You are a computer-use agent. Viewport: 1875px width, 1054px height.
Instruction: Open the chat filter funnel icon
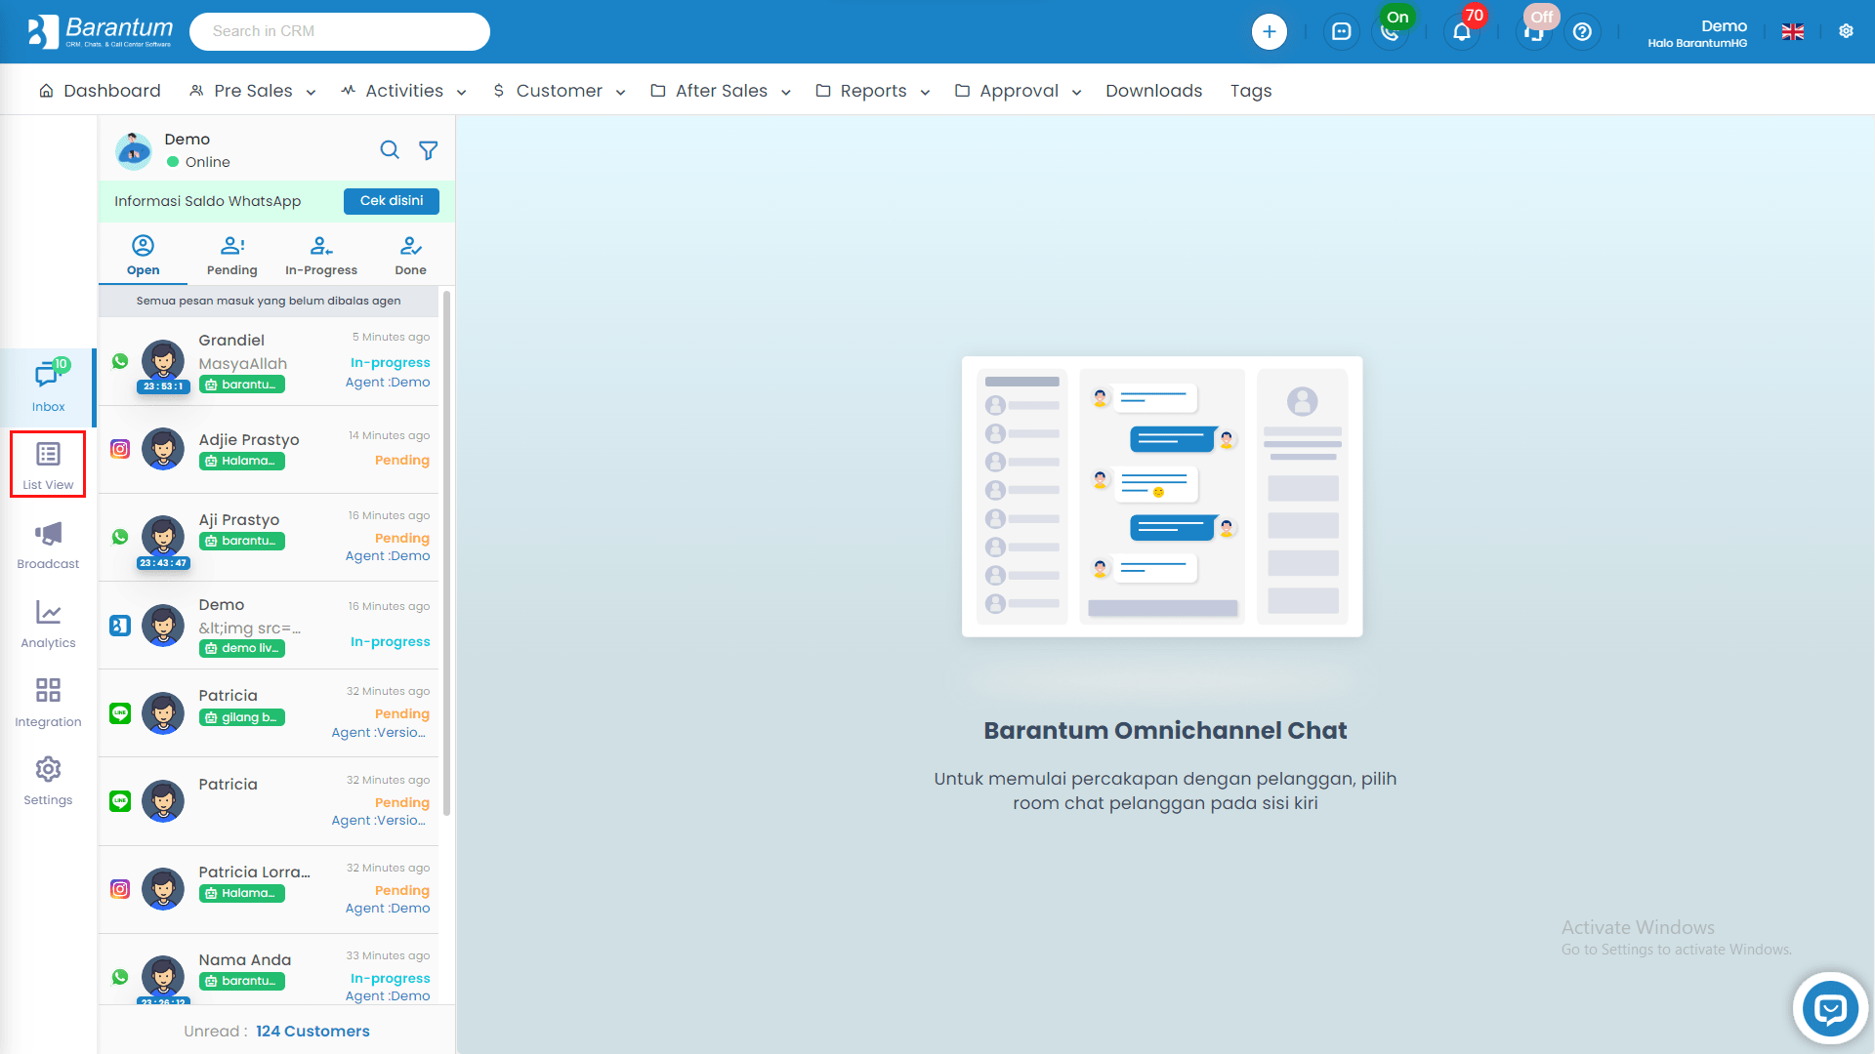click(428, 150)
